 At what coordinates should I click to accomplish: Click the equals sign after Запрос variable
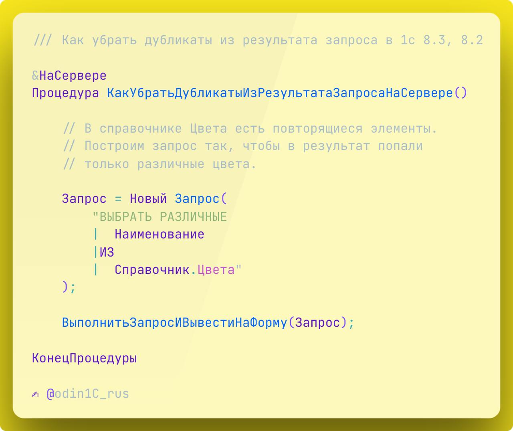pos(118,199)
